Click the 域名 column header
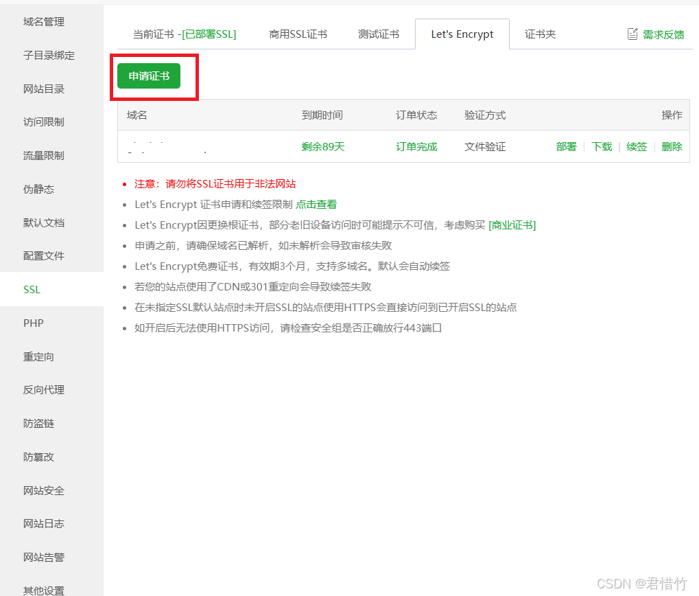The image size is (699, 596). tap(137, 115)
